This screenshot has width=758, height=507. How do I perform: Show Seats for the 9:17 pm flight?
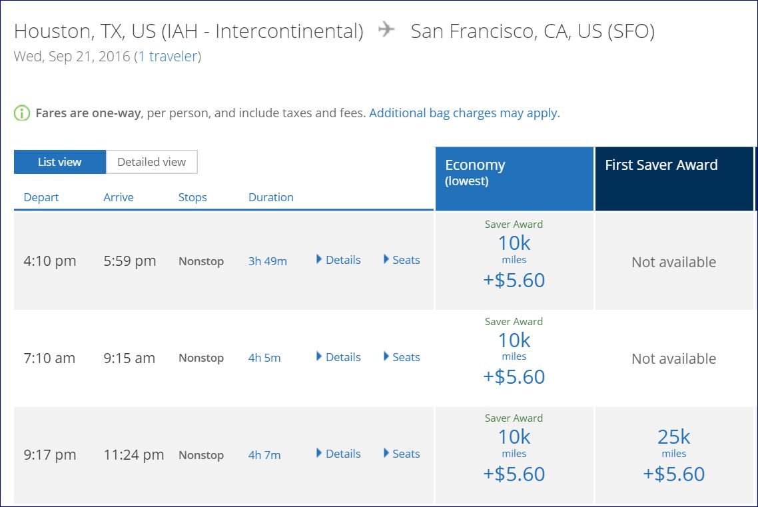[402, 454]
